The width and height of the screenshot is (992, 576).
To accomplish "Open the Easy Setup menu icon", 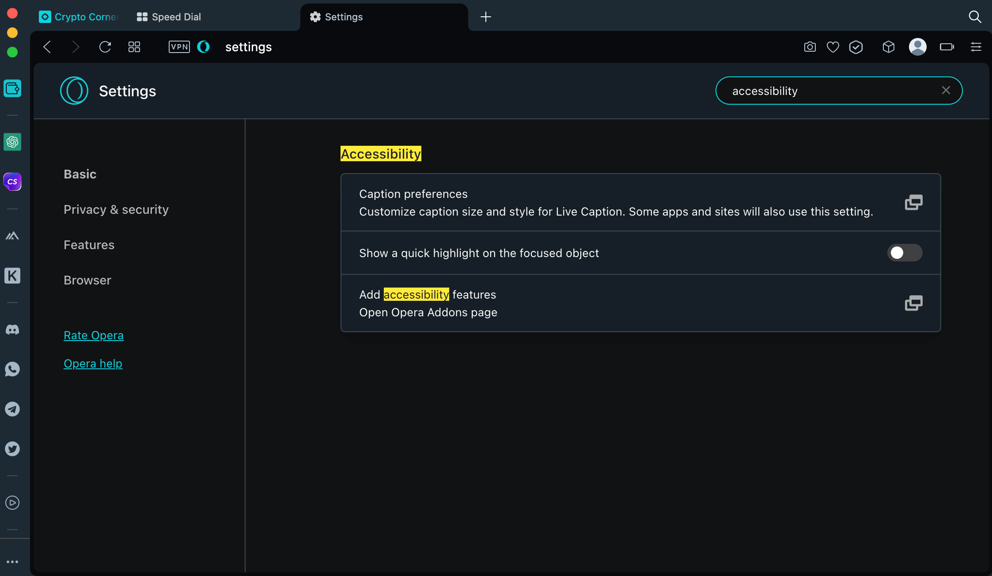I will 976,47.
